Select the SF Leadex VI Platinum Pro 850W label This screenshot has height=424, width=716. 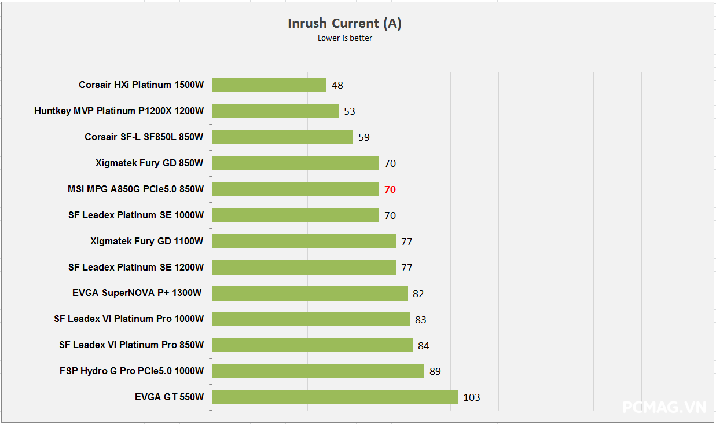pyautogui.click(x=131, y=345)
